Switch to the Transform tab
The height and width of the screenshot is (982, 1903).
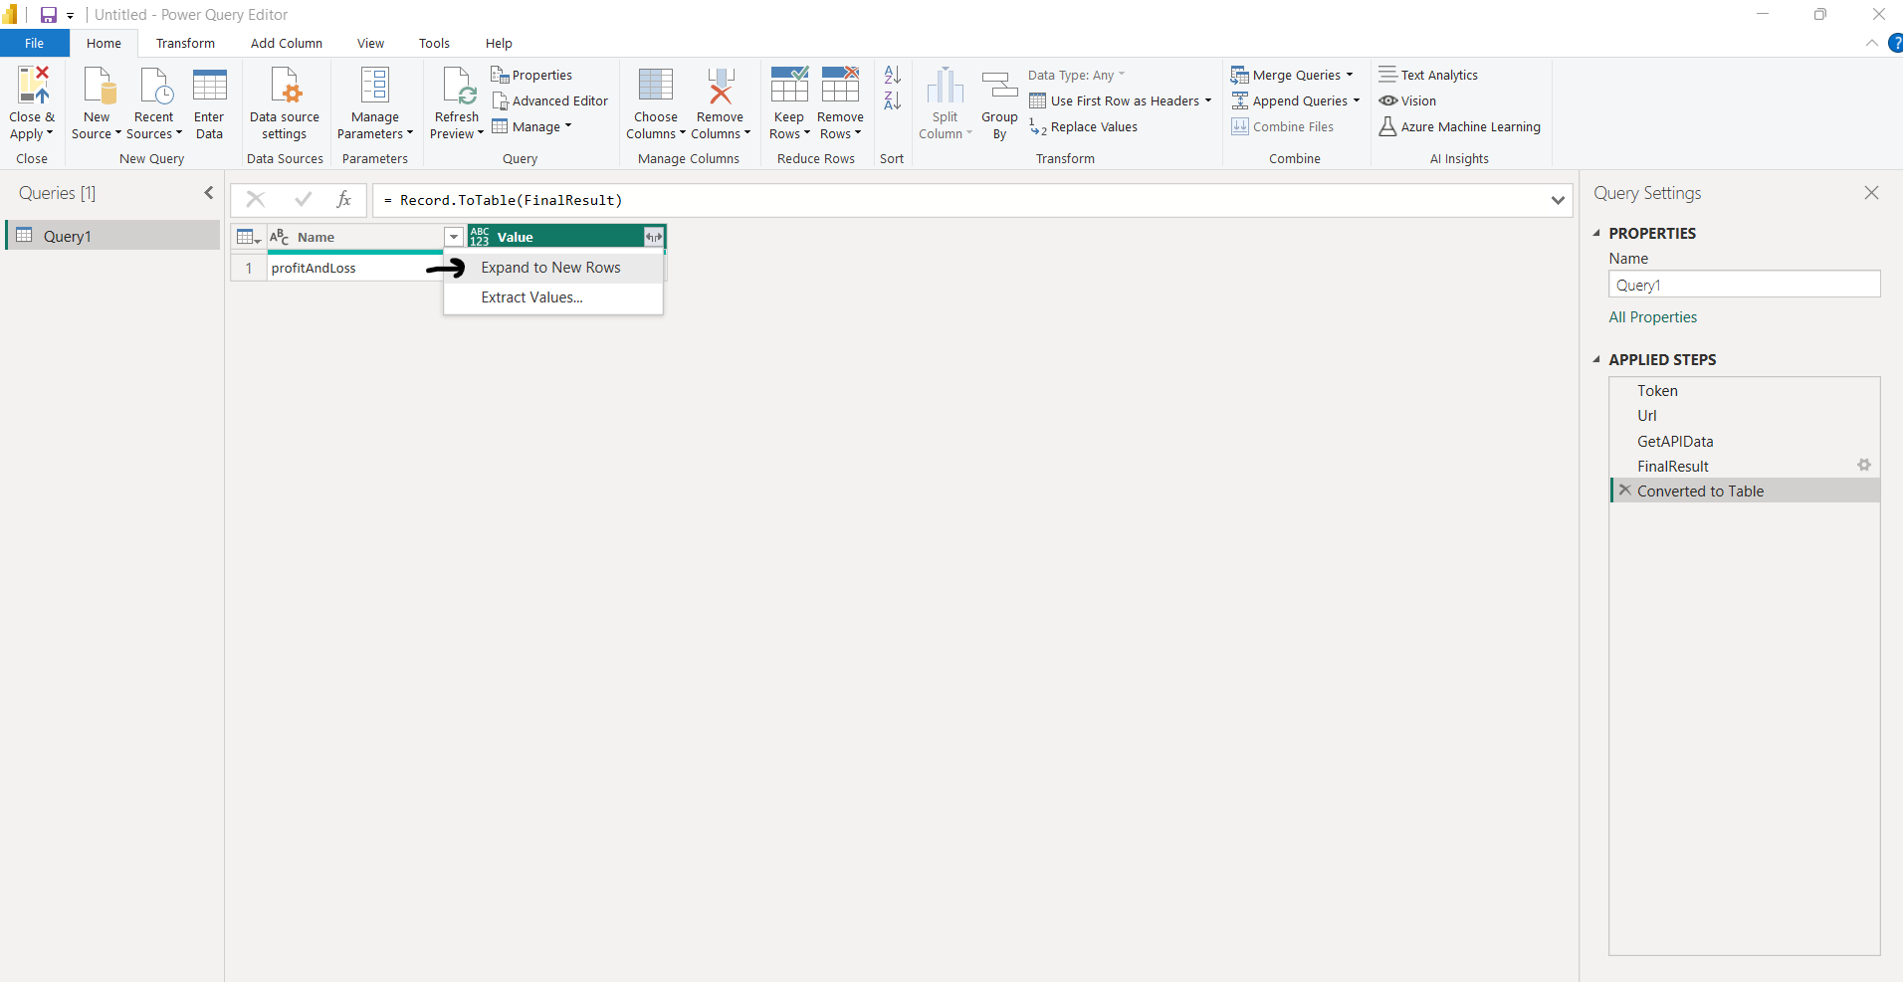185,43
